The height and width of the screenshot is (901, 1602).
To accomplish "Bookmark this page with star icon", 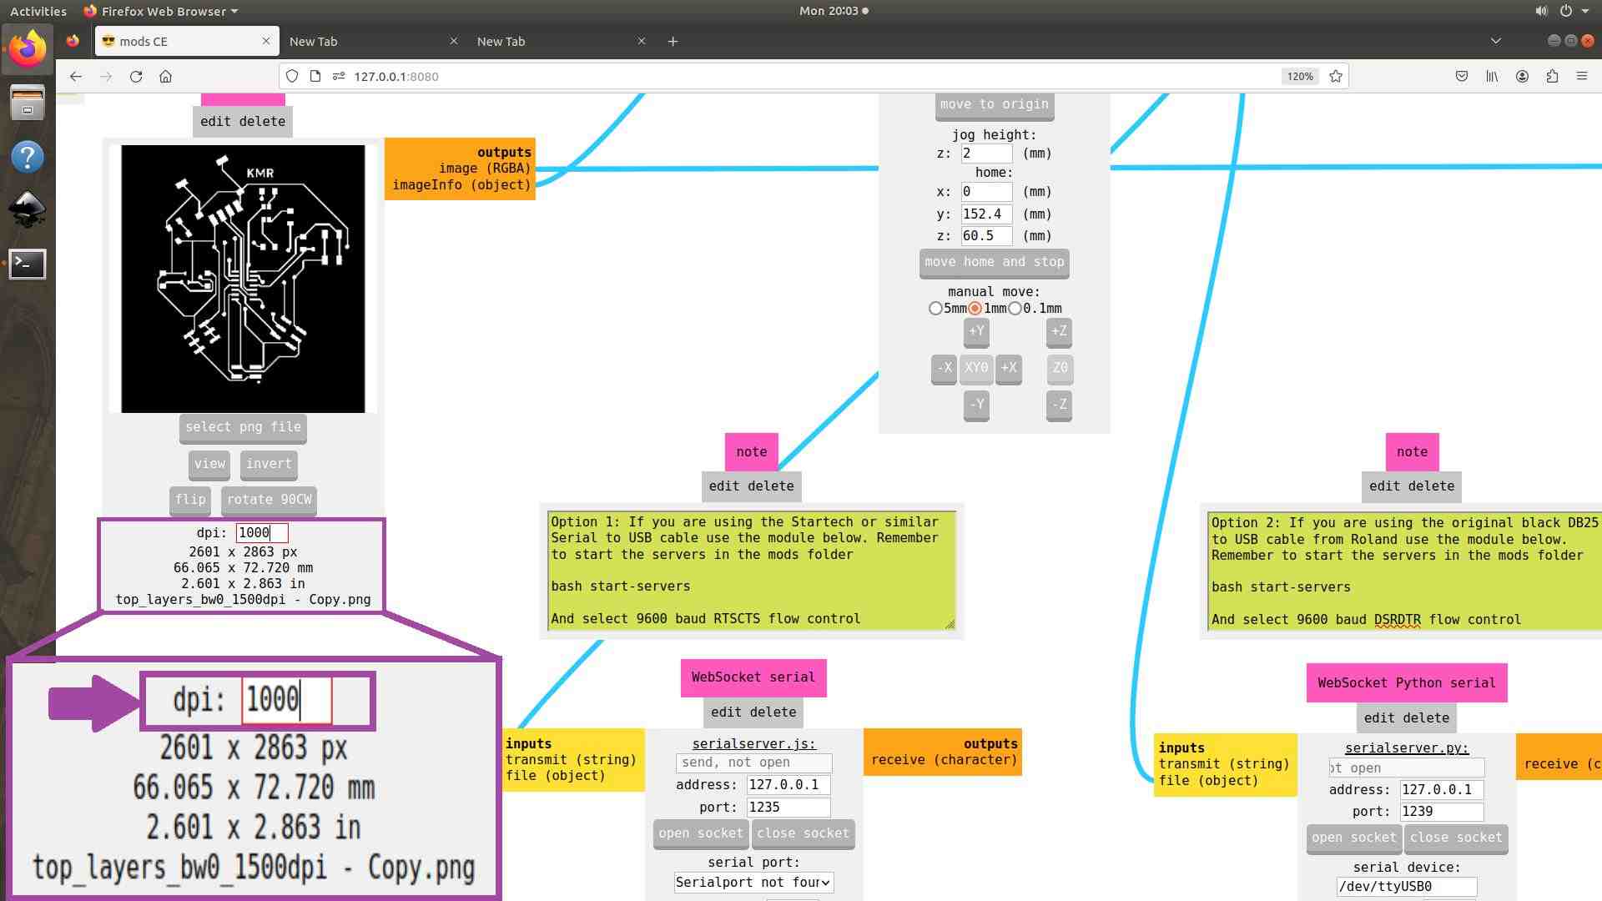I will (x=1336, y=77).
